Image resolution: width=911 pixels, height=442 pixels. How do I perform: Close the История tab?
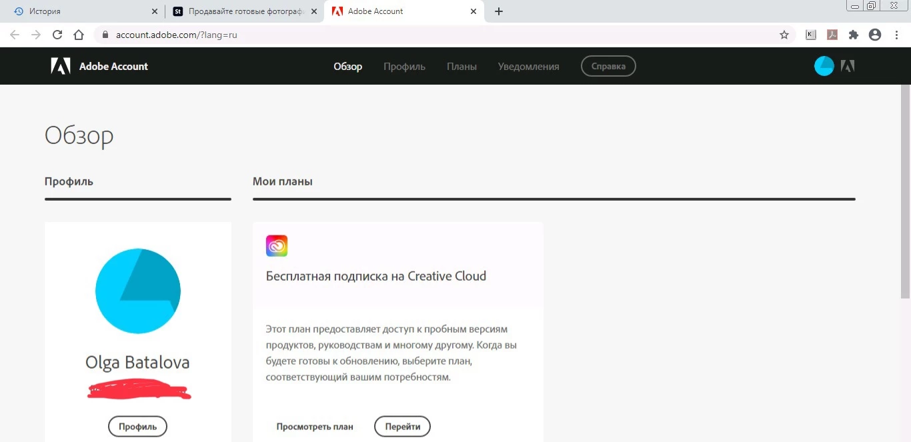pyautogui.click(x=154, y=11)
